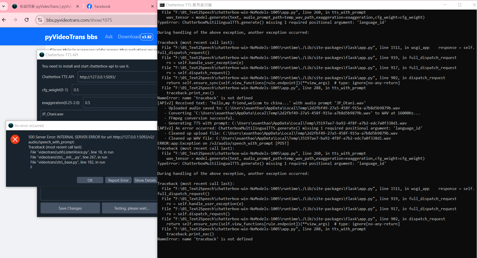The image size is (477, 258).
Task: Reload the current page
Action: (26, 20)
